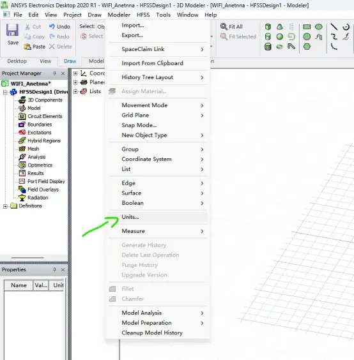Select the Draw sphere tool
The image size is (354, 360).
(279, 36)
